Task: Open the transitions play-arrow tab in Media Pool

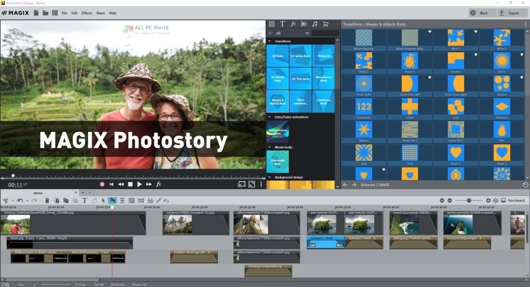Action: [304, 24]
